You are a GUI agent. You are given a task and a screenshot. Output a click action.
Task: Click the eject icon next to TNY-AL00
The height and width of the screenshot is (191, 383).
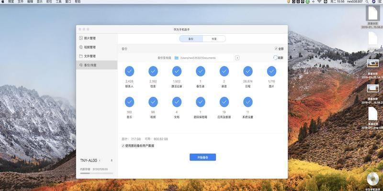click(x=112, y=160)
